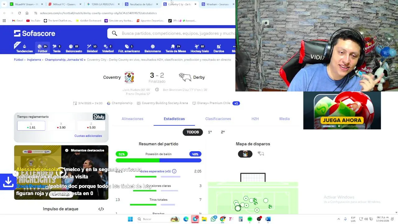Go to browser home page
This screenshot has height=224, width=398.
pos(27,13)
